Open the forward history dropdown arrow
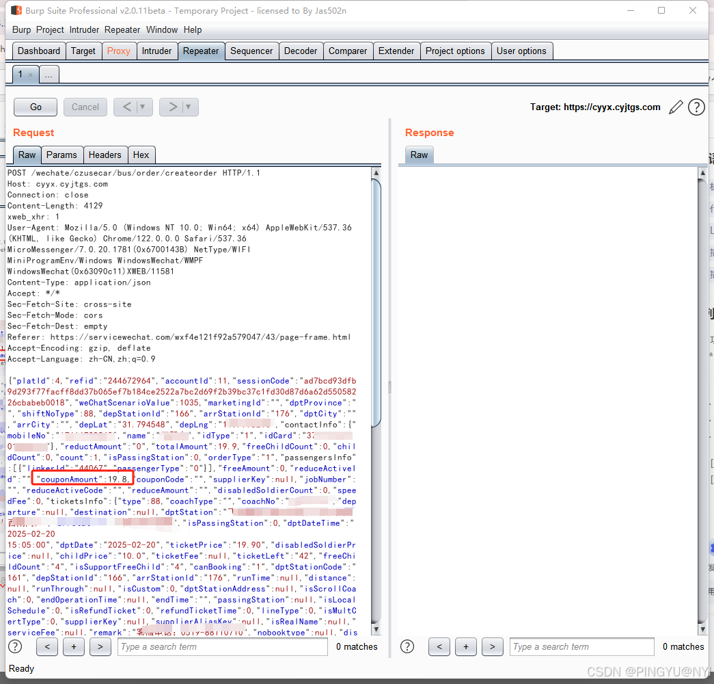 click(189, 107)
